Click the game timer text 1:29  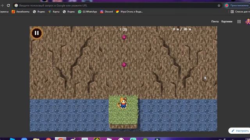pos(123,30)
